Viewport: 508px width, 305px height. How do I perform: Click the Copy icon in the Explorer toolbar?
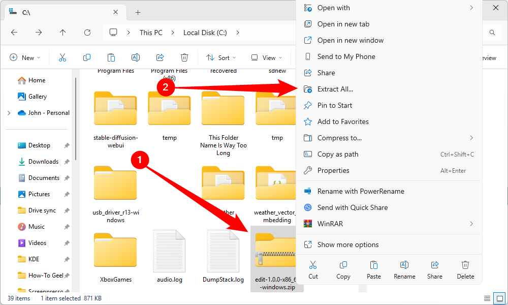[x=87, y=57]
